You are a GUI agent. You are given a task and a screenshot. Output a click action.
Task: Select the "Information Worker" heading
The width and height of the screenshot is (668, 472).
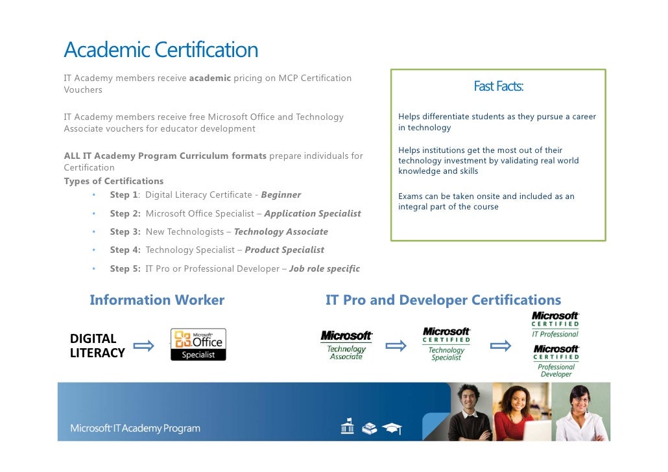coord(157,300)
